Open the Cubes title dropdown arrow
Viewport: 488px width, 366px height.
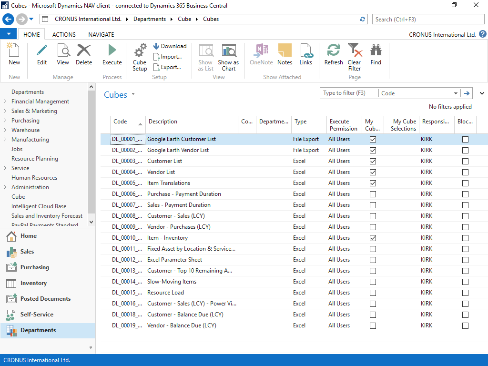click(133, 94)
